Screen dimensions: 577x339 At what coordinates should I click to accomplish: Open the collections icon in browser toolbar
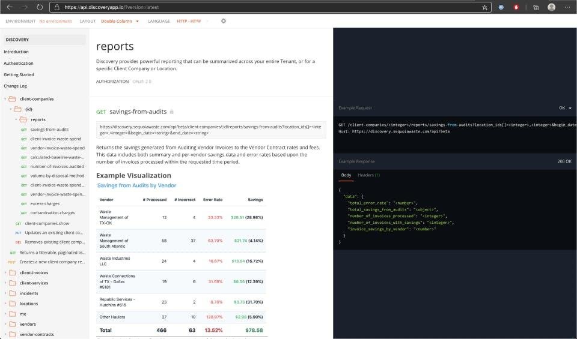pos(536,7)
